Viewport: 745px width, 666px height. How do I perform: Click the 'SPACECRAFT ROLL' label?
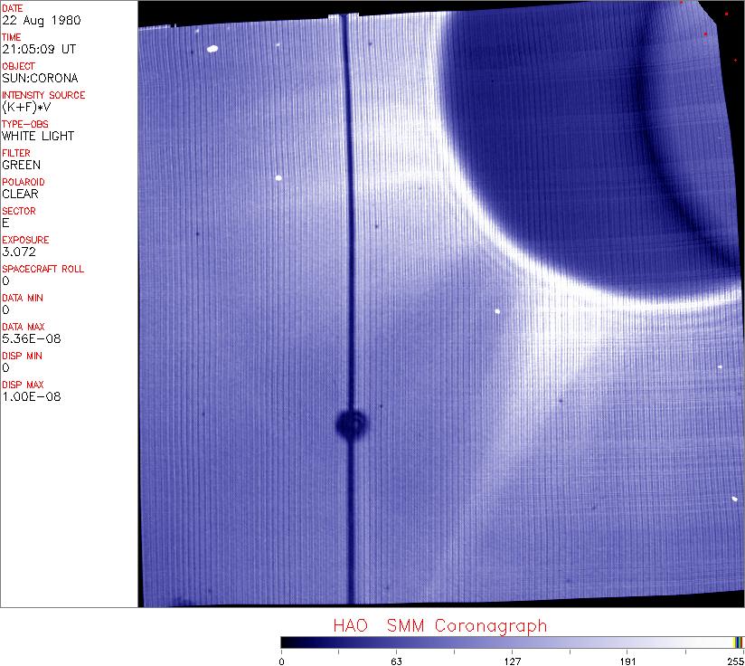click(x=43, y=269)
